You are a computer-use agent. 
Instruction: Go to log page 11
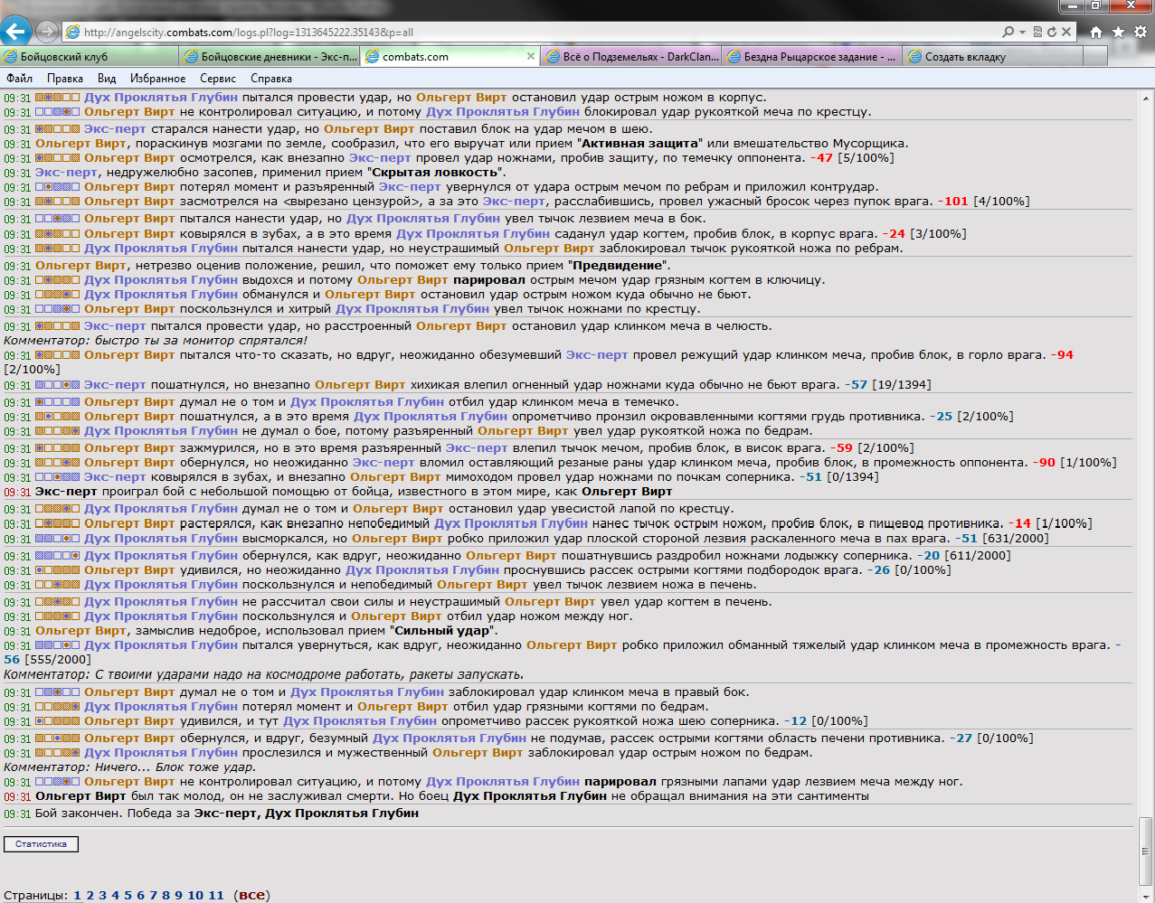point(215,896)
